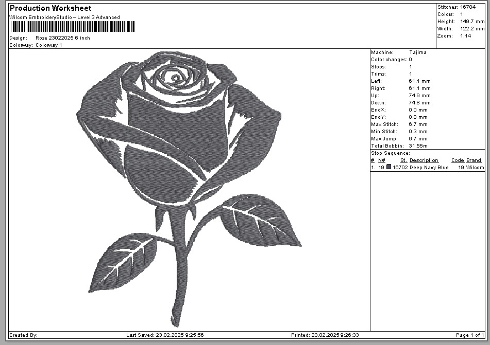490x345 pixels.
Task: Click the Colorway 1 label
Action: click(48, 45)
